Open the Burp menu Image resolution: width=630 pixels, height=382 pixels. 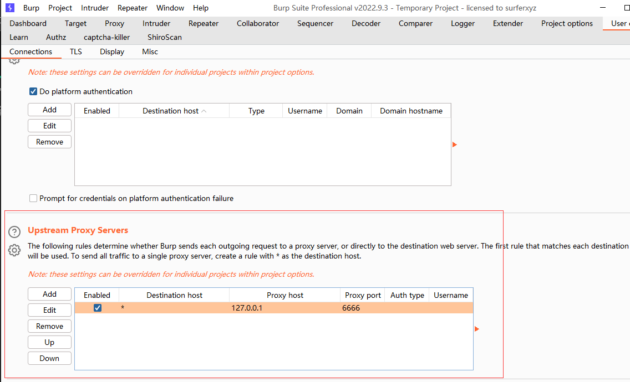pyautogui.click(x=31, y=8)
